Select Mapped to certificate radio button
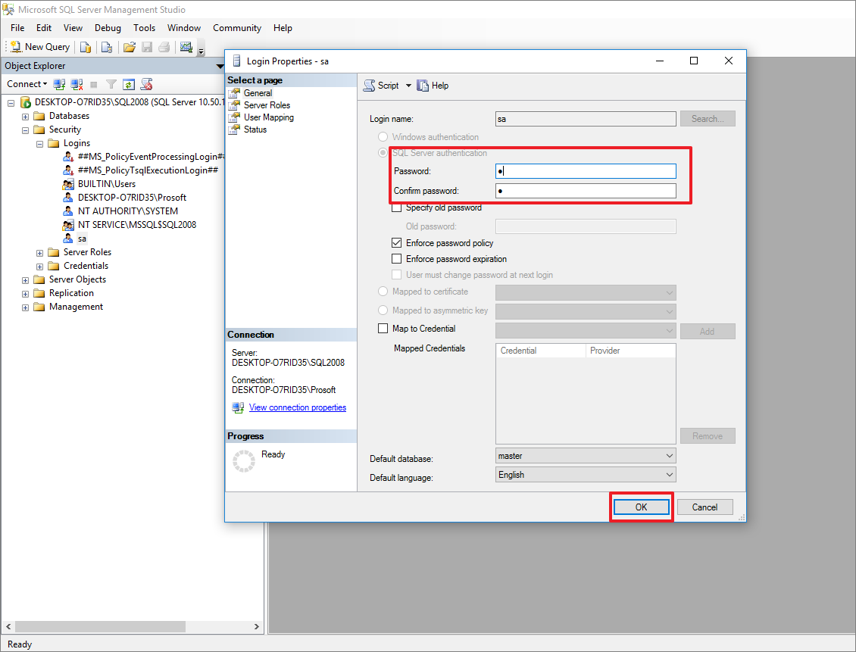 (383, 292)
